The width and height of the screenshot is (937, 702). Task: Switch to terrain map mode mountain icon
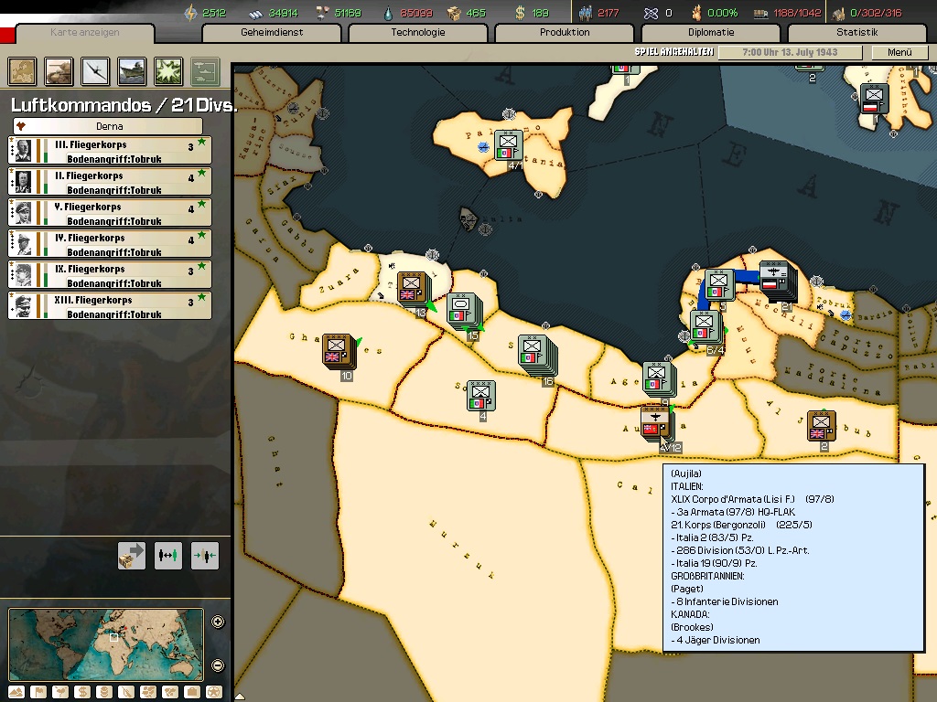click(16, 693)
